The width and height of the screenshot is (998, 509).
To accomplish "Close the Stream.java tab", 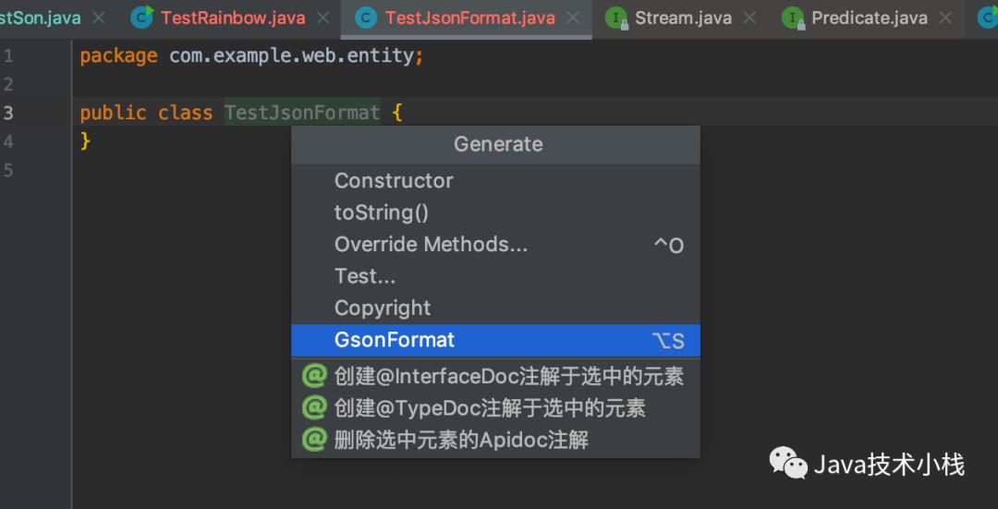I will (x=749, y=18).
